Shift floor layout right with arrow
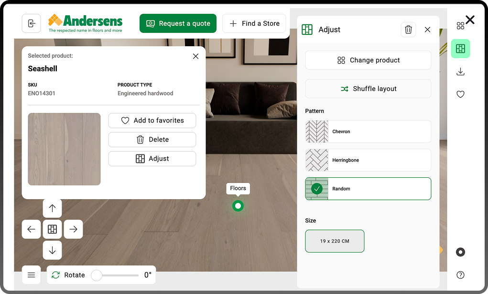The image size is (488, 294). [x=73, y=229]
